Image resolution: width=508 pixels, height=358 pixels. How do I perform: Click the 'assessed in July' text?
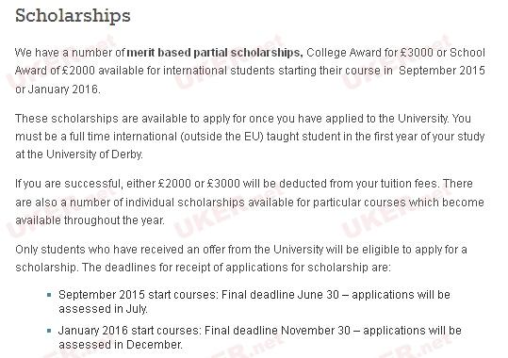tap(103, 309)
